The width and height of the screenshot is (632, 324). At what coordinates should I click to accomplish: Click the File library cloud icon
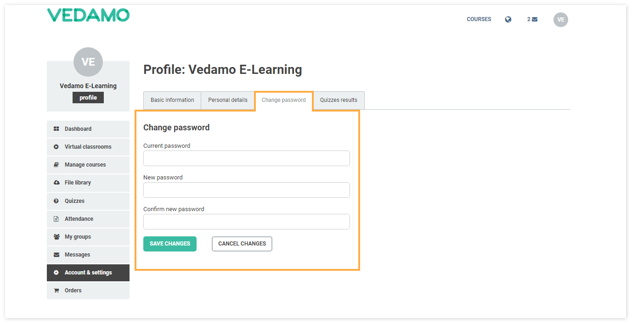coord(56,183)
